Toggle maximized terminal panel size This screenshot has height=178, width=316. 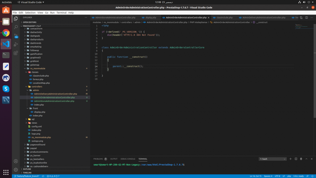pyautogui.click(x=306, y=159)
